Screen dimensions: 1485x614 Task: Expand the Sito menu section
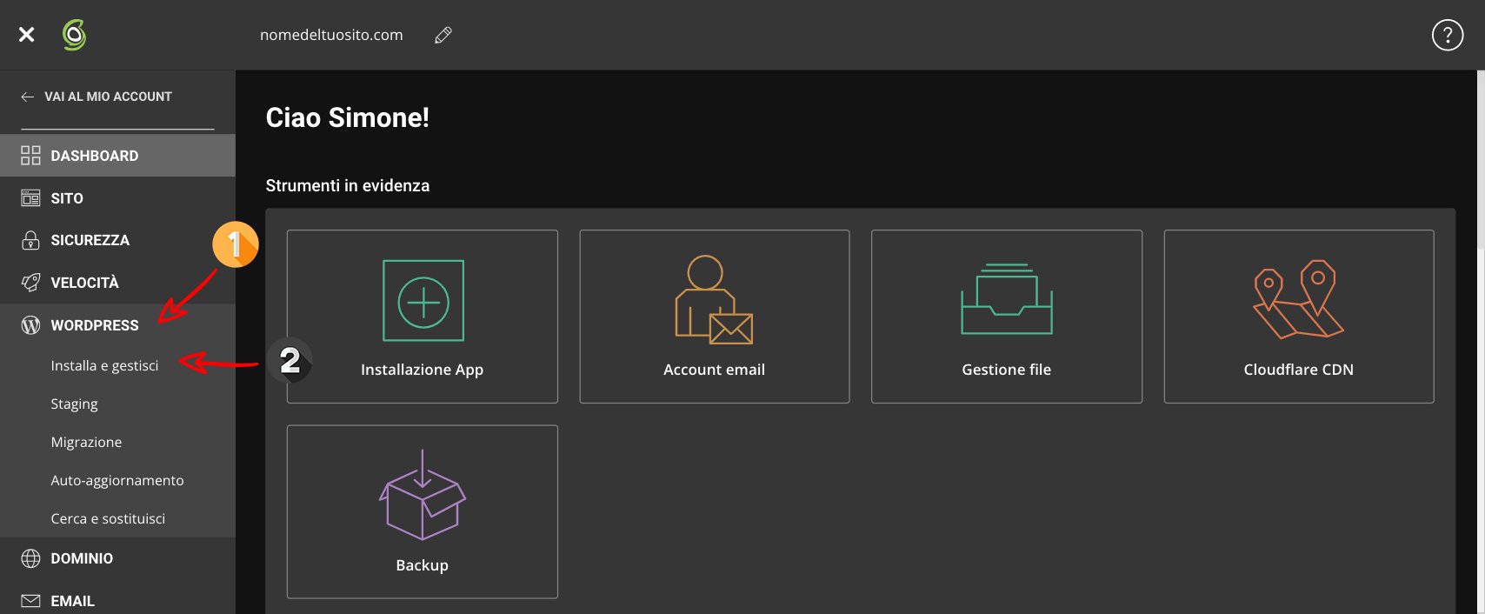click(117, 198)
